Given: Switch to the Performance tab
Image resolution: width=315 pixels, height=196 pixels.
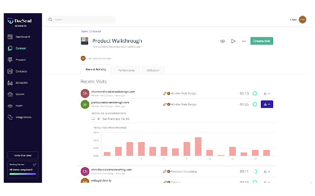Looking at the screenshot, I should click(x=127, y=71).
